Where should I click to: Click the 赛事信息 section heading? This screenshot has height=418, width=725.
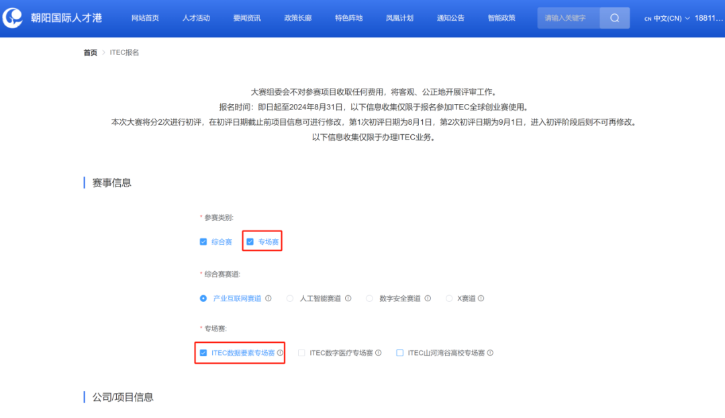(111, 183)
